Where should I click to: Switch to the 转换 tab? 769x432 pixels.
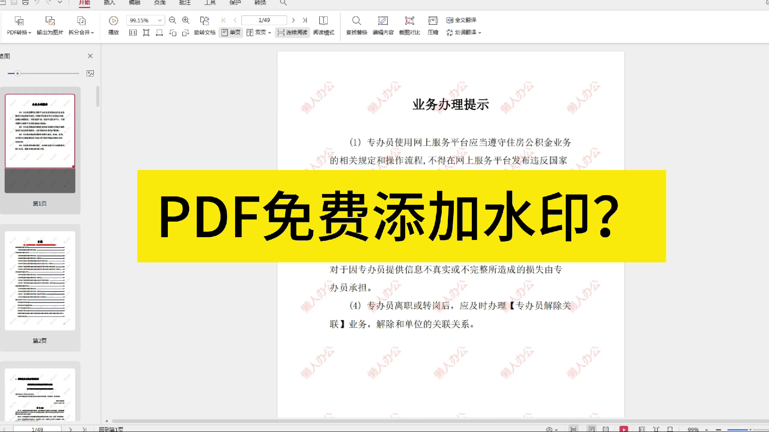[260, 2]
